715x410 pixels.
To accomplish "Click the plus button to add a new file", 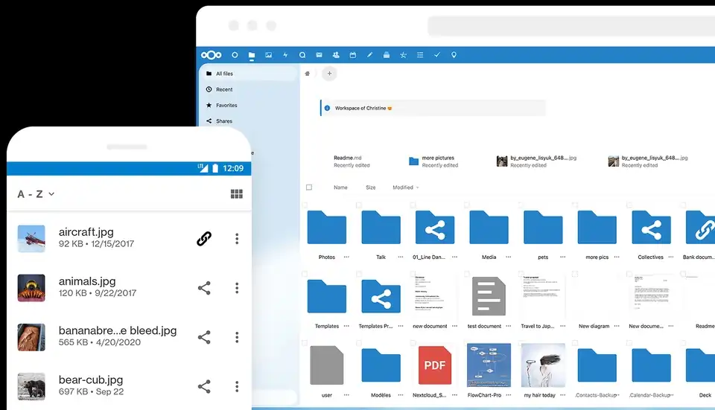I will [329, 74].
